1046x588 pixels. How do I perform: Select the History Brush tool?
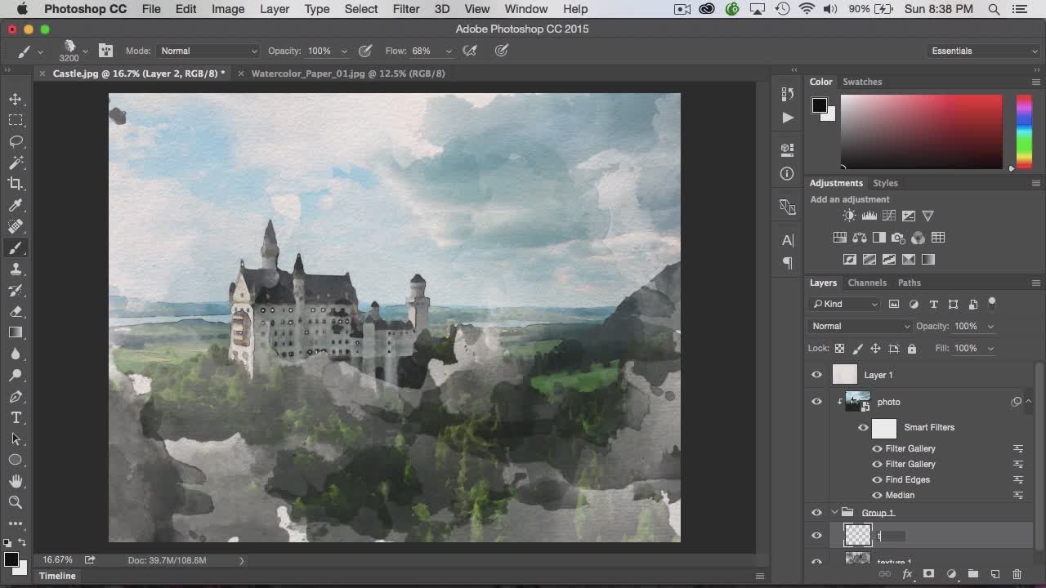tap(16, 290)
